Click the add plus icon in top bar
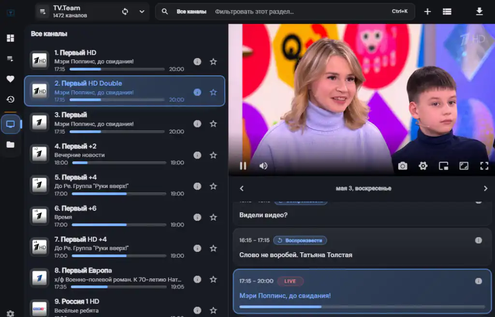Screen dimensions: 495x317 point(427,12)
